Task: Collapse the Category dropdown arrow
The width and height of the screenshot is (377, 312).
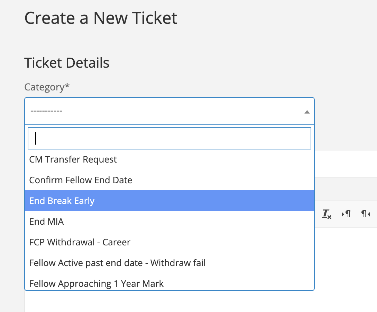Action: point(307,111)
